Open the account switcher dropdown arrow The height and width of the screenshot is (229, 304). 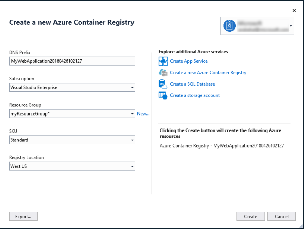point(291,26)
